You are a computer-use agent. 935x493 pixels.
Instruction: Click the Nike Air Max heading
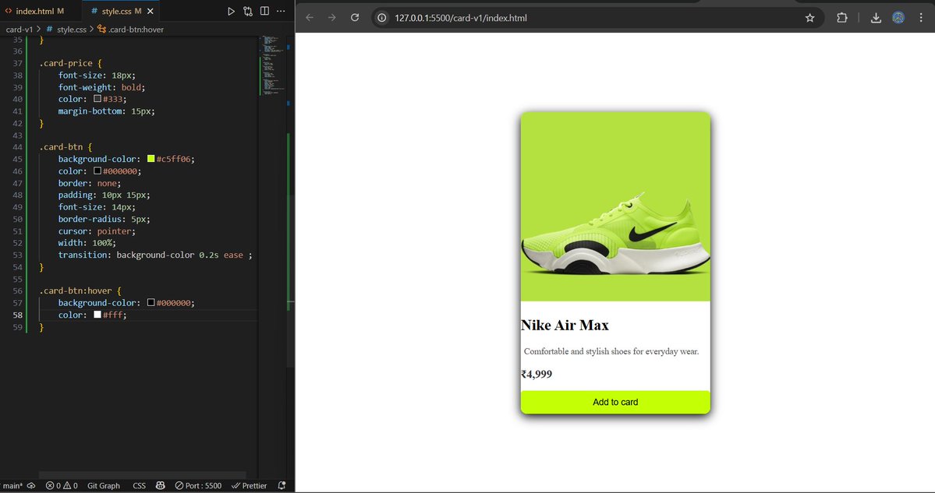(x=565, y=325)
